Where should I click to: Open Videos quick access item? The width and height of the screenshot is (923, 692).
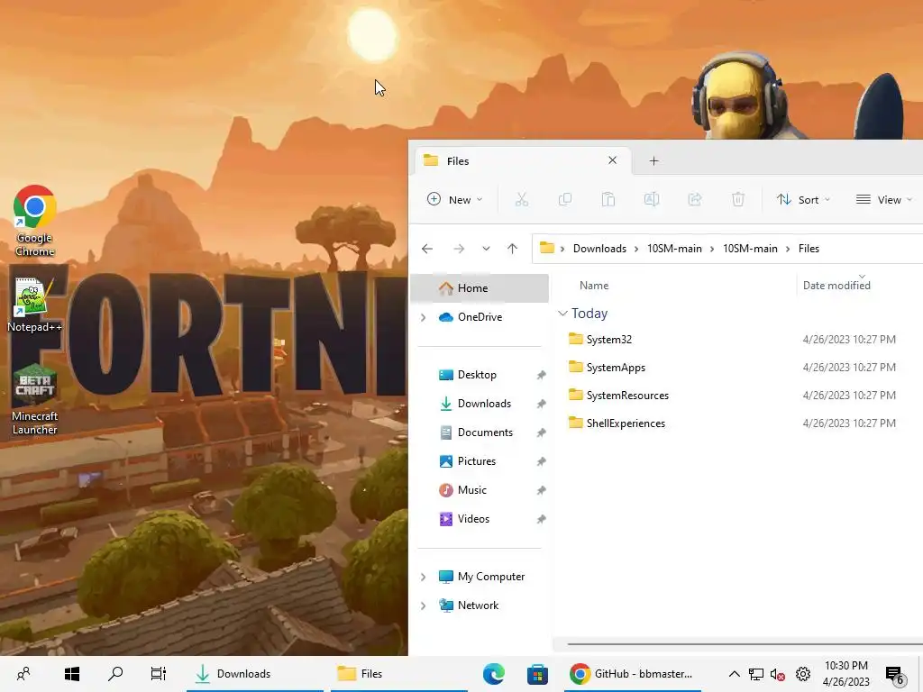[473, 519]
